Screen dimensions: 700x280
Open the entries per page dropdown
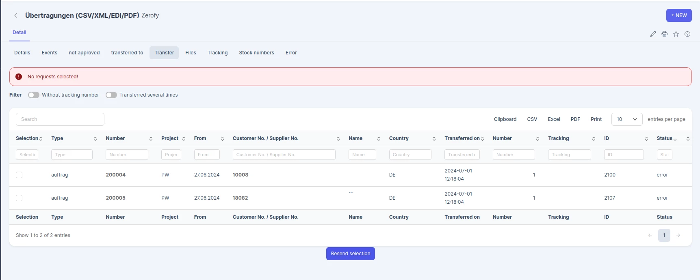627,119
